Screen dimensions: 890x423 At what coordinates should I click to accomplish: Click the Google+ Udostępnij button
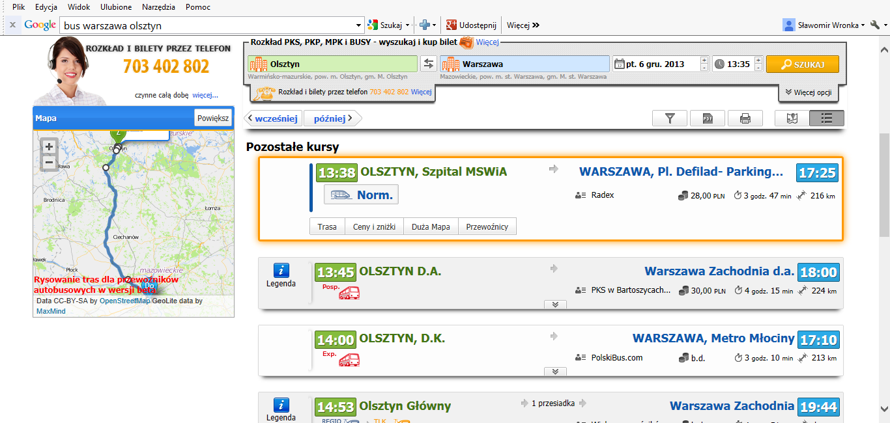[472, 25]
